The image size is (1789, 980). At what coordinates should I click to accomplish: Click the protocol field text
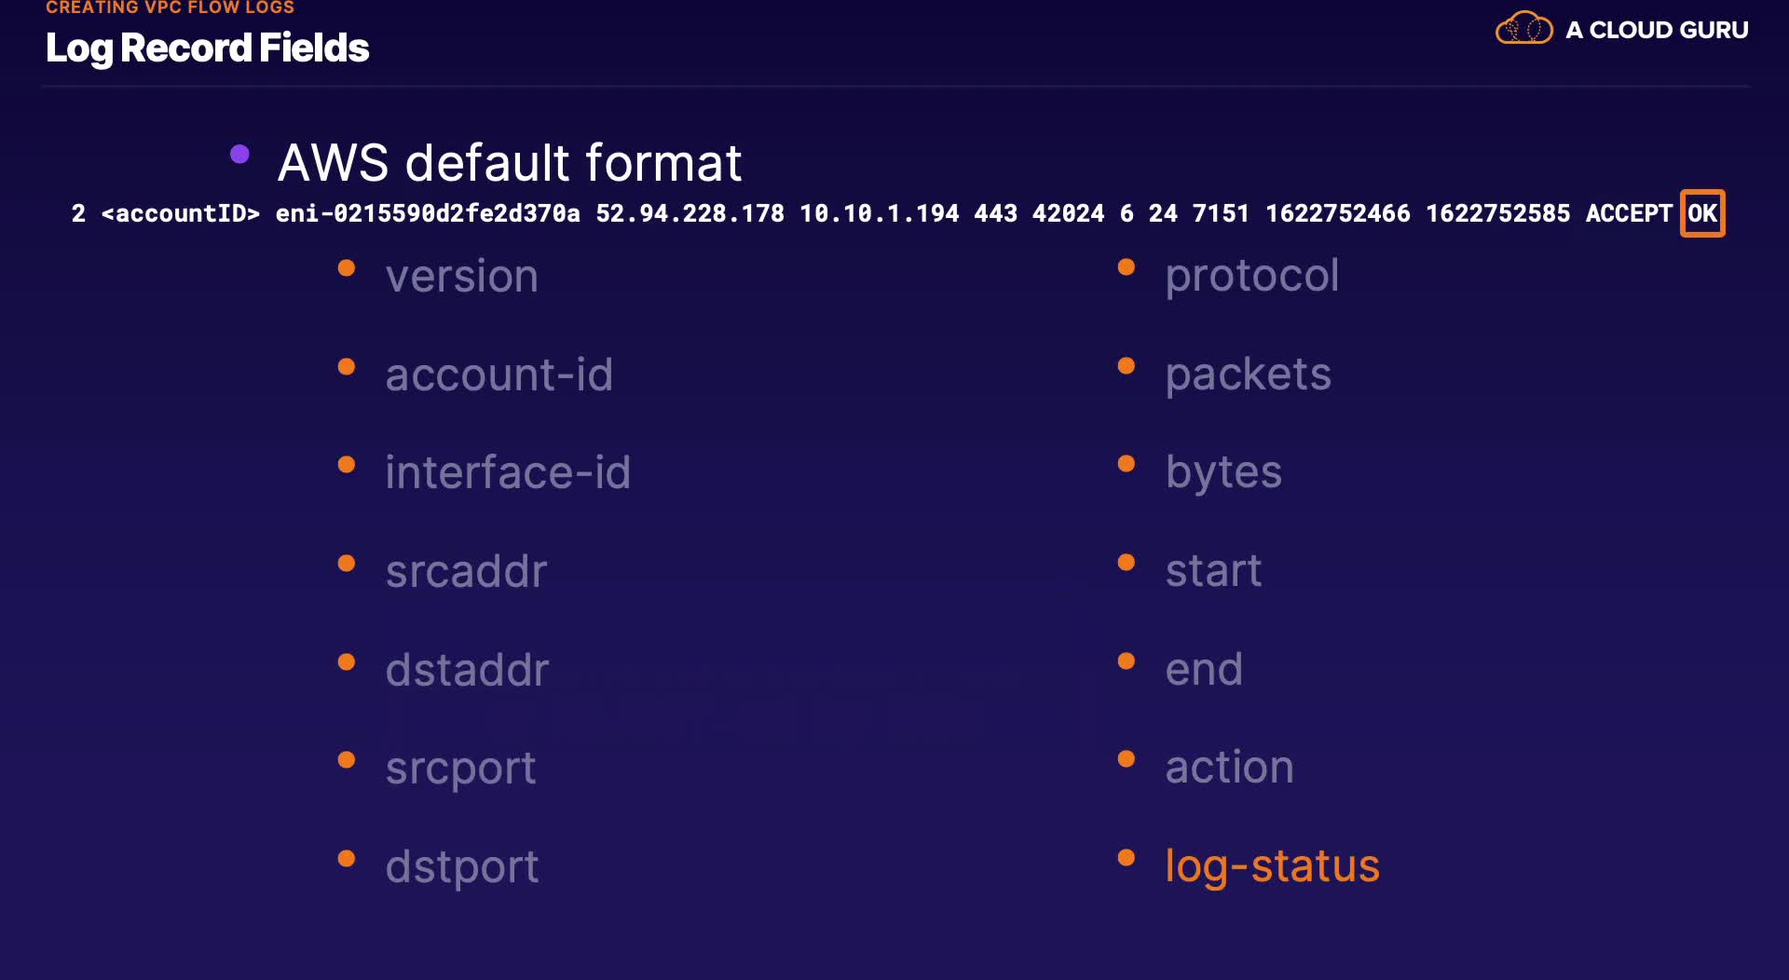[1251, 276]
